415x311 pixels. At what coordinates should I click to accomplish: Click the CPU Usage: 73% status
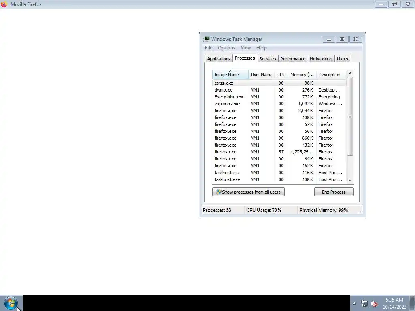pos(264,210)
